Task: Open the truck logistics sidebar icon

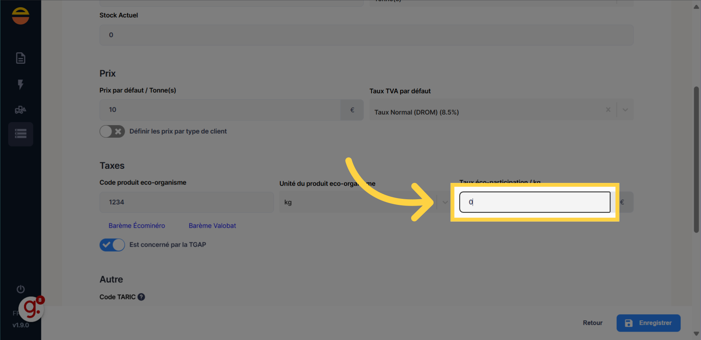Action: tap(20, 110)
